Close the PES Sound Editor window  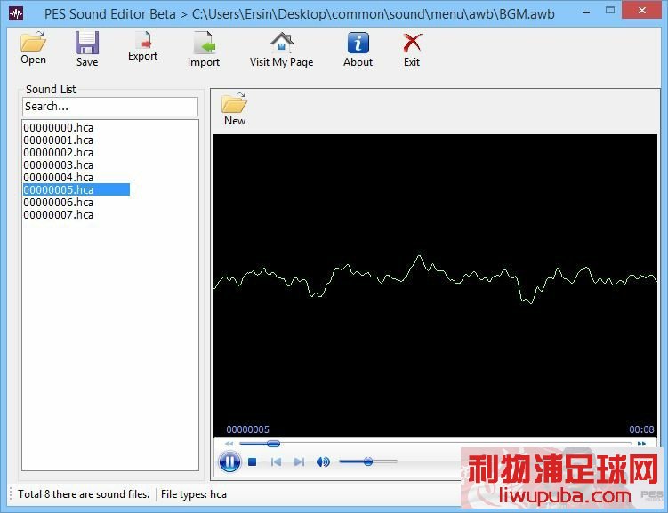(641, 11)
